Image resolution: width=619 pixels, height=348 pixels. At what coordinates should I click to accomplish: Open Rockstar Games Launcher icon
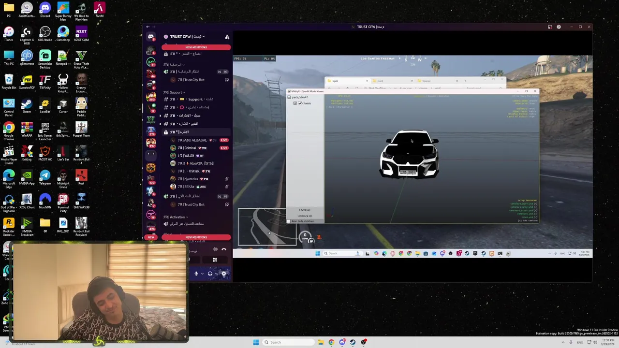pos(9,226)
